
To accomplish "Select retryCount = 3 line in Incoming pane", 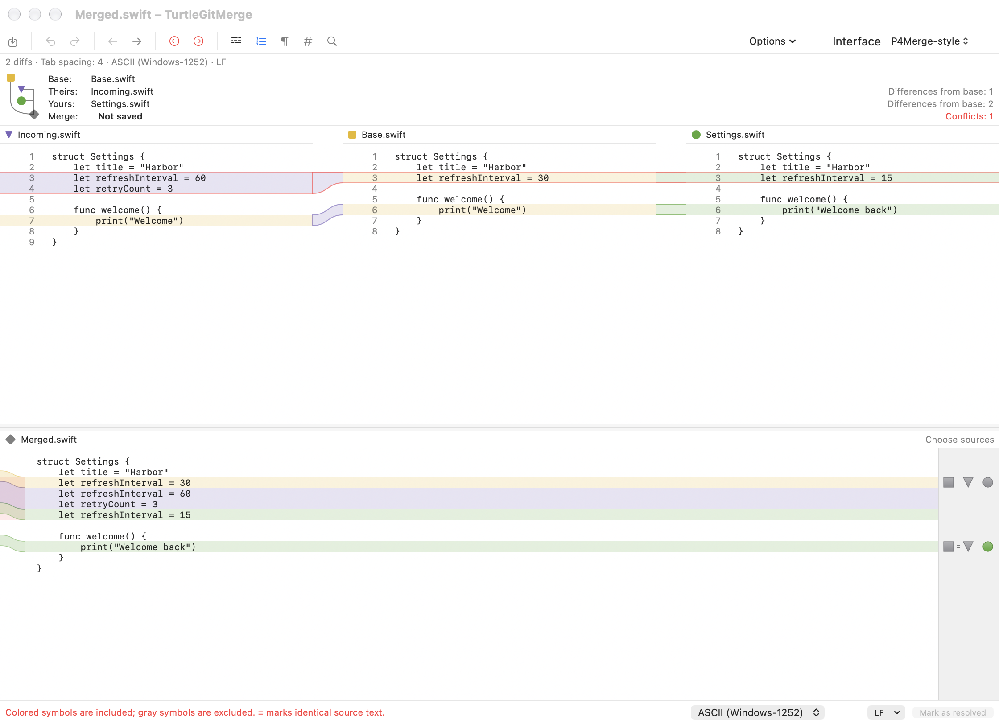I will 156,189.
